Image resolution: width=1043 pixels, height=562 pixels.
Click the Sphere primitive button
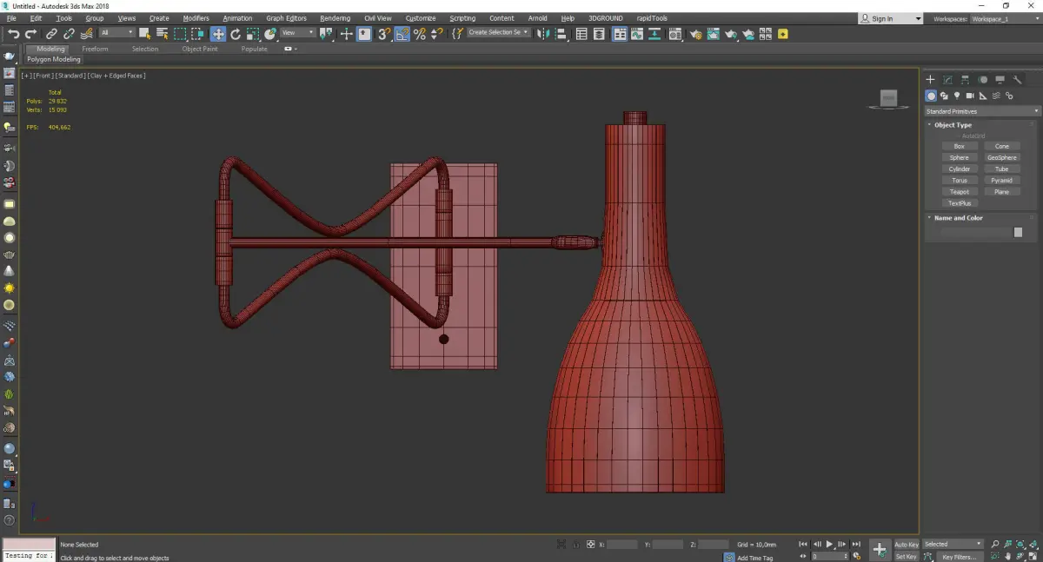[960, 157]
